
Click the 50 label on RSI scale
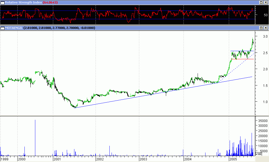[x=265, y=15]
